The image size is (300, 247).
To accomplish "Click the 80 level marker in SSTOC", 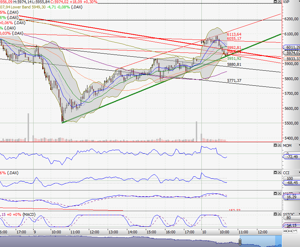I will click(291, 218).
